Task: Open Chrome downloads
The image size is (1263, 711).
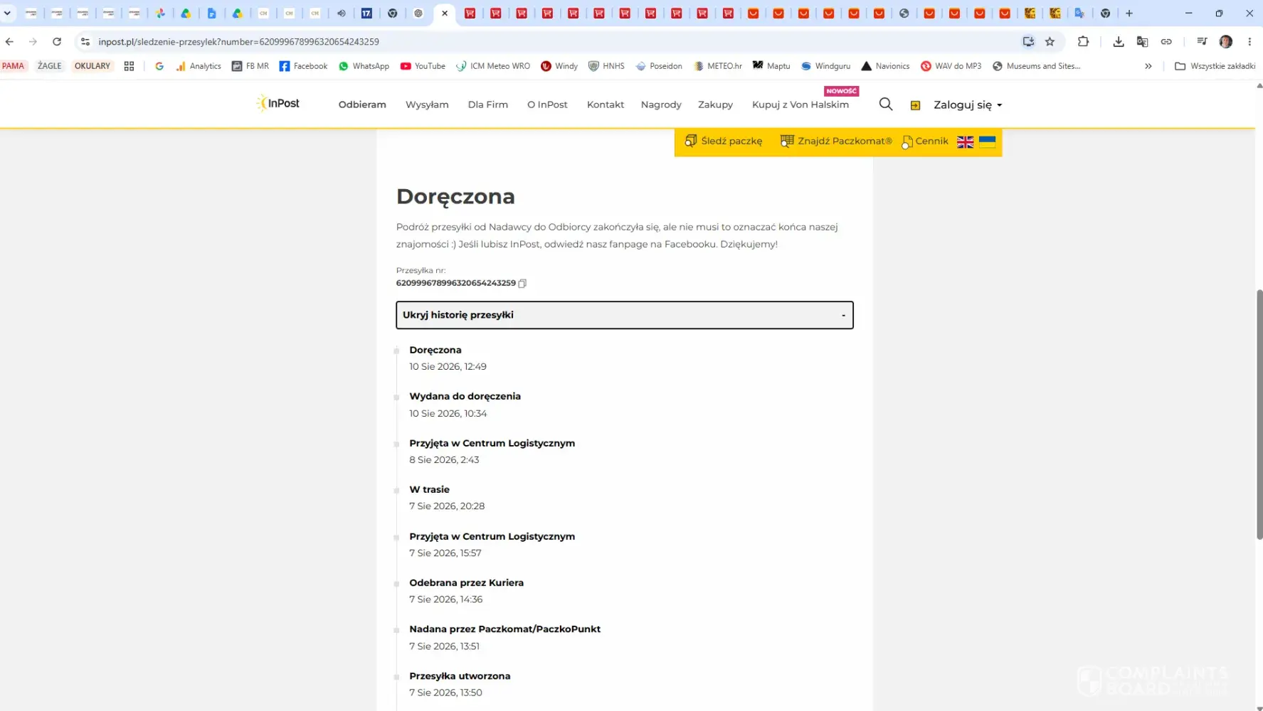Action: pyautogui.click(x=1119, y=42)
